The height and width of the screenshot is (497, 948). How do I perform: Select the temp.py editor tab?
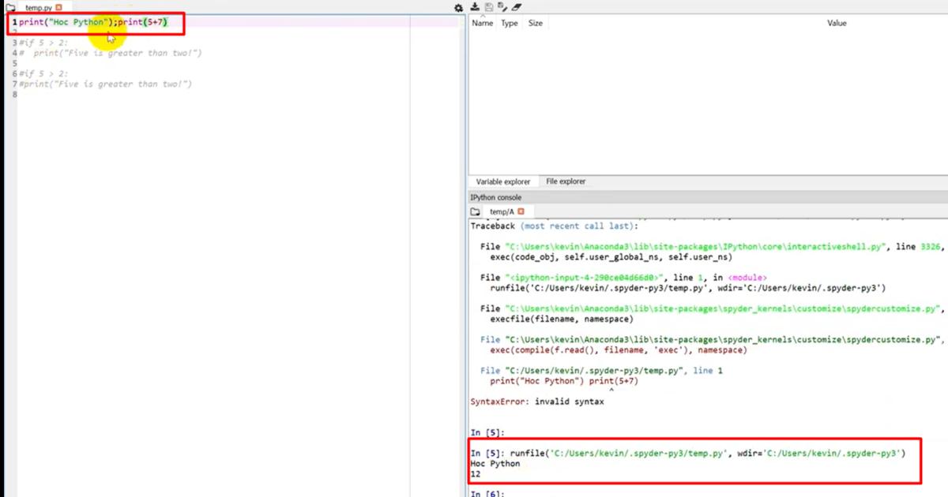tap(38, 7)
